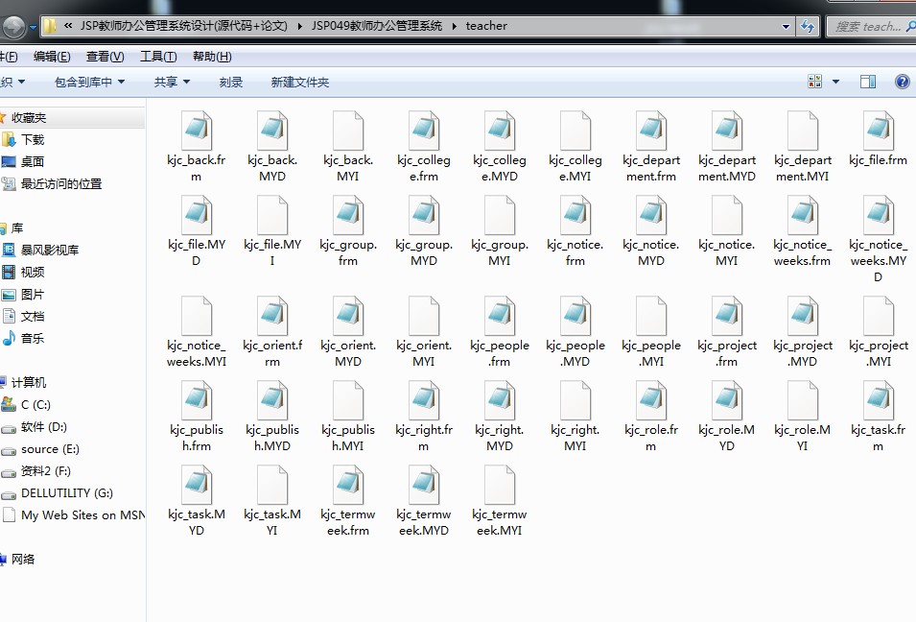Toggle the preview pane icon
Image resolution: width=916 pixels, height=622 pixels.
pos(868,82)
